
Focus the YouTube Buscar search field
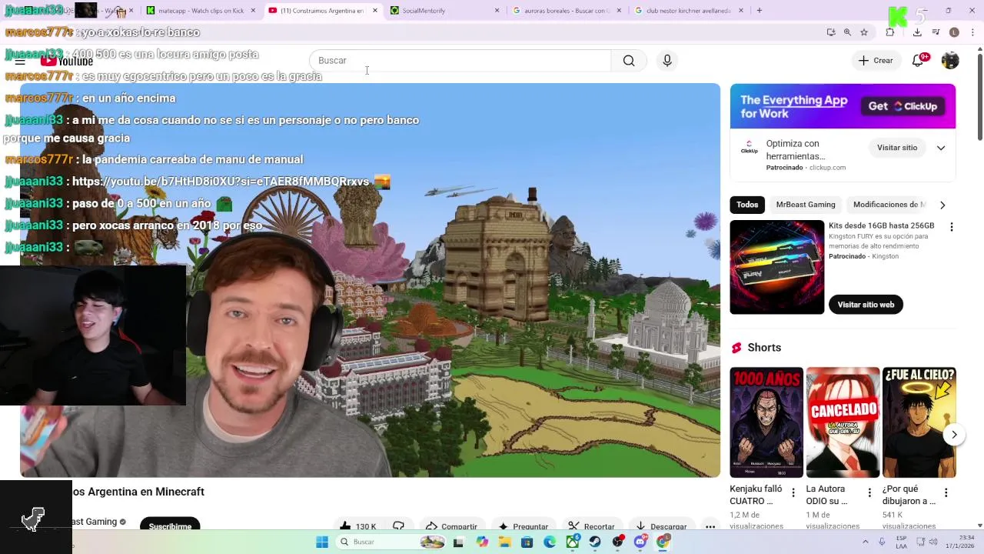click(x=460, y=61)
